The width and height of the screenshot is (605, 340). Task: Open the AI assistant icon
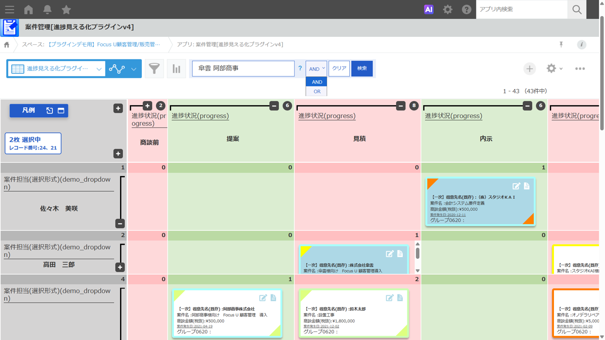[x=429, y=9]
